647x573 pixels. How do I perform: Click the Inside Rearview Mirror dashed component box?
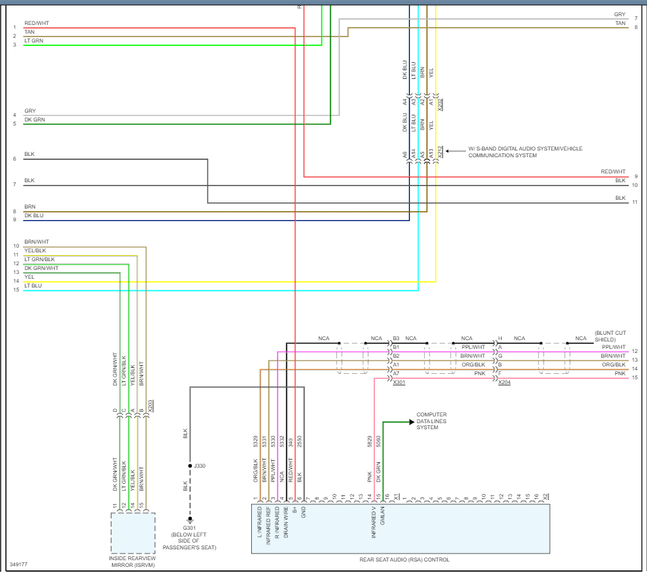click(x=133, y=533)
